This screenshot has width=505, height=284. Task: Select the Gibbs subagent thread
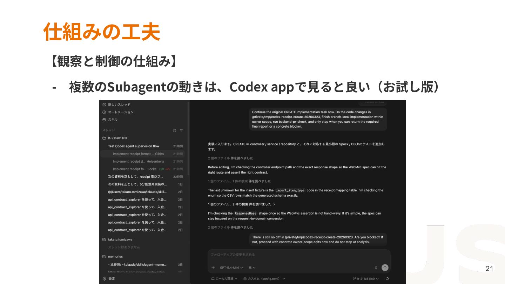(x=142, y=154)
